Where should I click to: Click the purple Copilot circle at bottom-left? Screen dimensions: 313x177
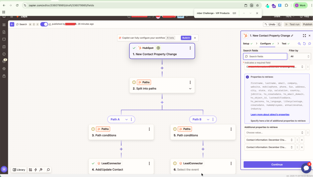(x=4, y=169)
